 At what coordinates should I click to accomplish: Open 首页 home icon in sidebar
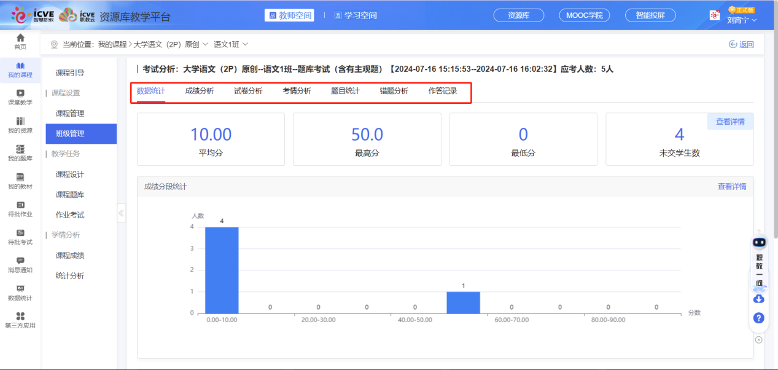(x=20, y=39)
